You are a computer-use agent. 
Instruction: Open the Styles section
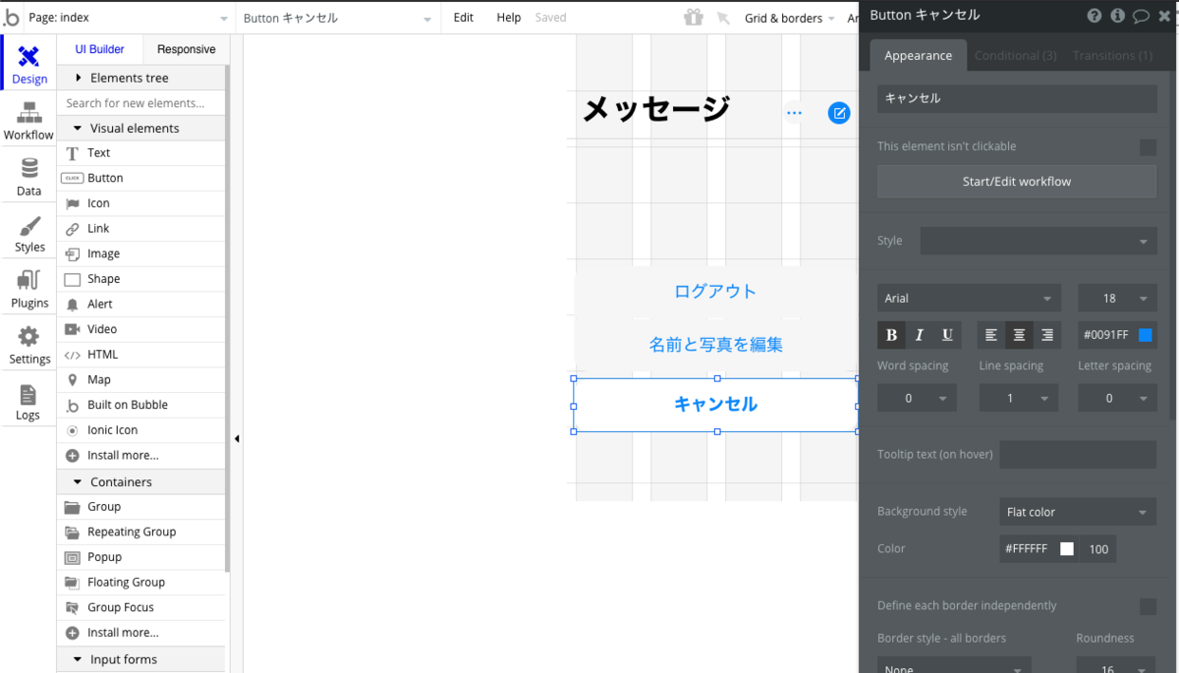pos(28,234)
